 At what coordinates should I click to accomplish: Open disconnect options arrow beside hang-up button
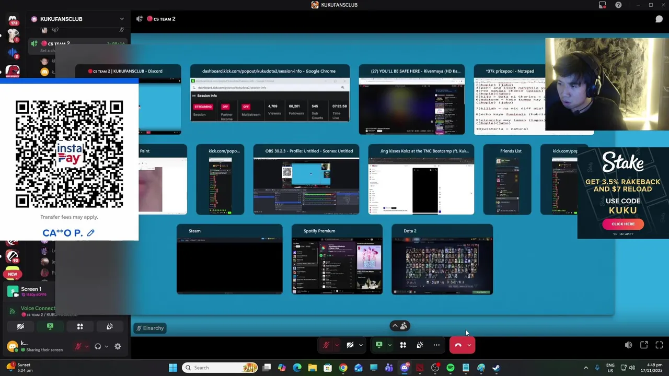pos(469,345)
